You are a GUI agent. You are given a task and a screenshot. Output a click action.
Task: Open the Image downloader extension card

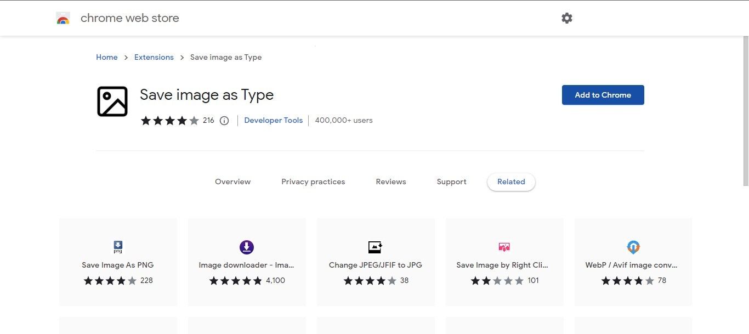[246, 262]
